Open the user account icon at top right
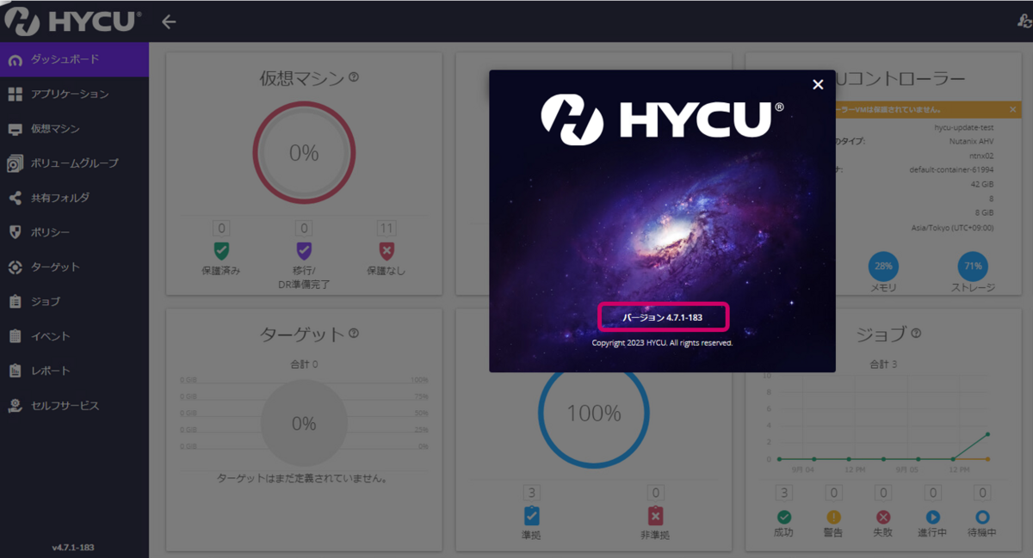 1024,21
